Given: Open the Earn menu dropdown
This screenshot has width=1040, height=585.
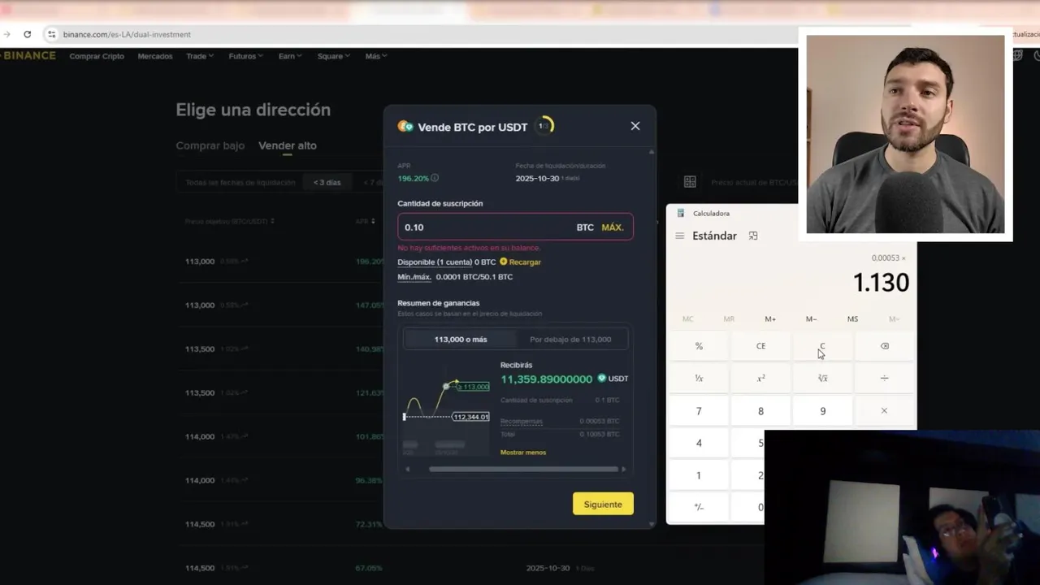Looking at the screenshot, I should [x=290, y=56].
